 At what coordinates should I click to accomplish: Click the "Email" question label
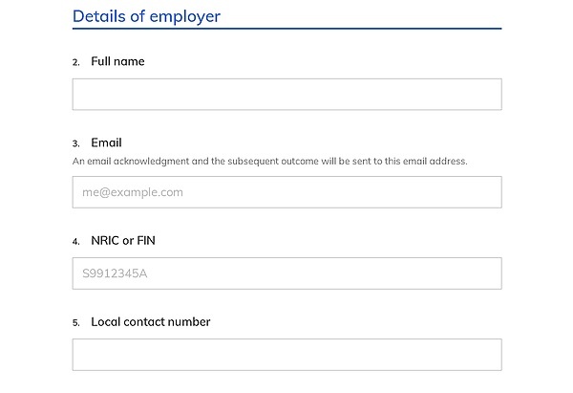click(x=106, y=142)
